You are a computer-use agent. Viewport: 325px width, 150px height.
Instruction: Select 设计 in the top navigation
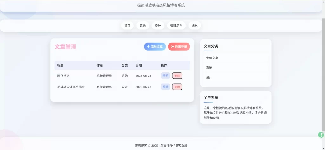point(158,26)
